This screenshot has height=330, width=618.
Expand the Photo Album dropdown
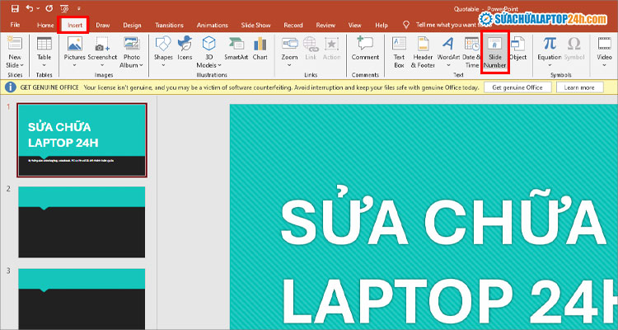coord(141,65)
